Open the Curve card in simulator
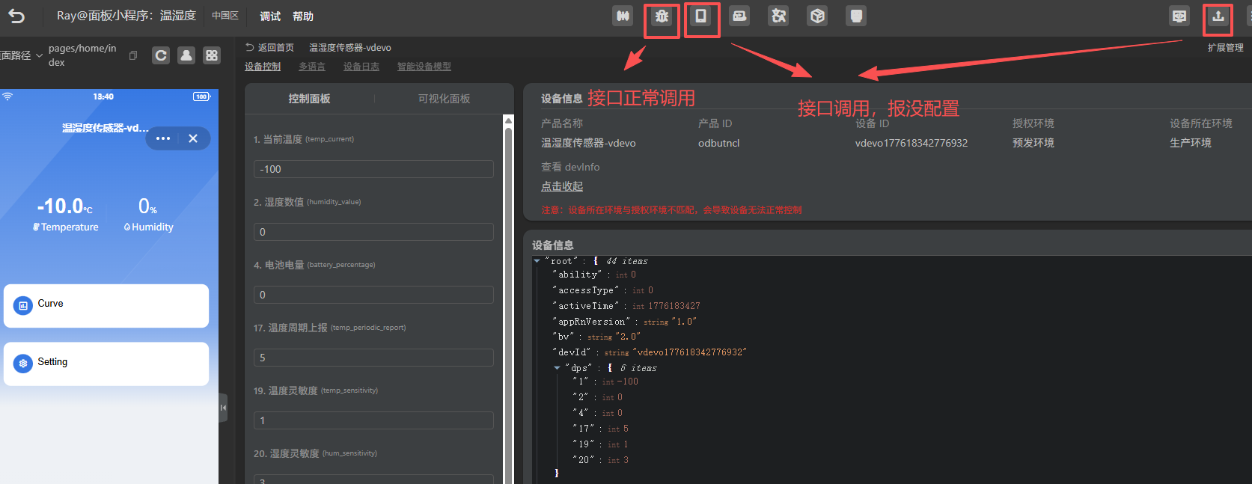The image size is (1252, 484). point(106,305)
